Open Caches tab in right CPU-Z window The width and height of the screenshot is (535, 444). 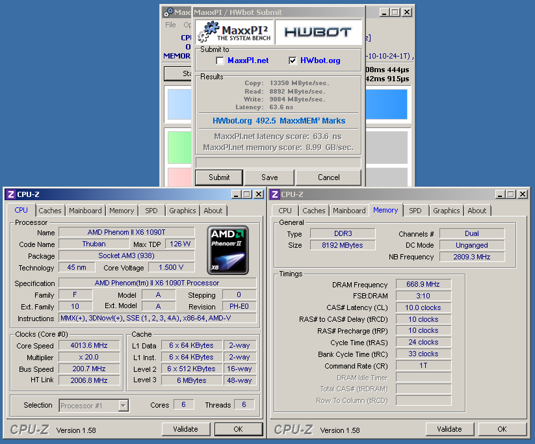pyautogui.click(x=314, y=211)
